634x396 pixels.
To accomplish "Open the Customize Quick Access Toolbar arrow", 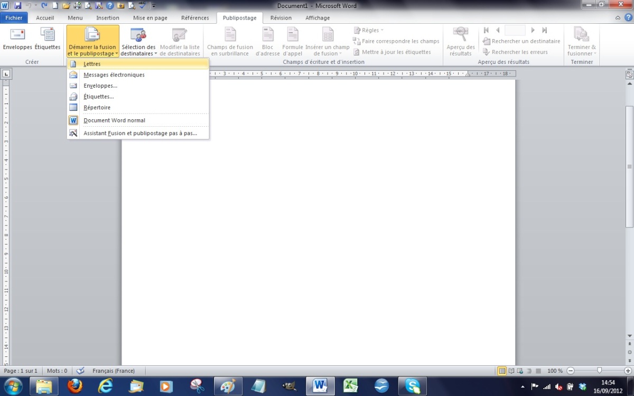I will coord(154,6).
